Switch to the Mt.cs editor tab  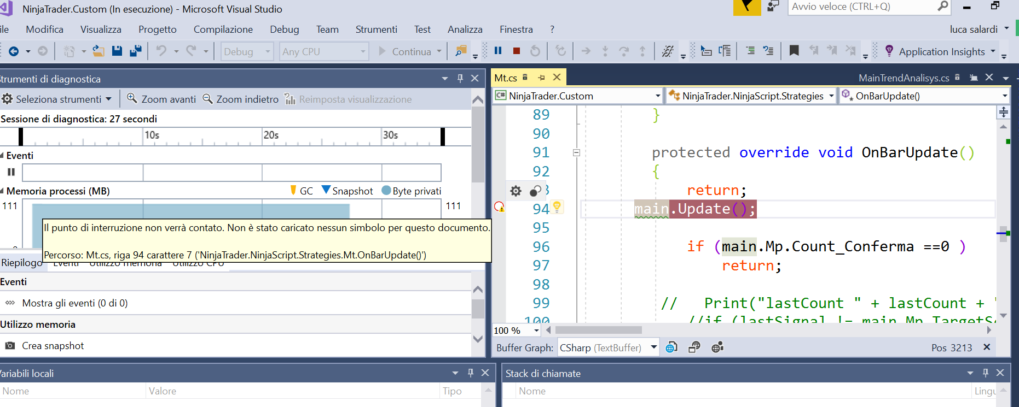pos(506,78)
